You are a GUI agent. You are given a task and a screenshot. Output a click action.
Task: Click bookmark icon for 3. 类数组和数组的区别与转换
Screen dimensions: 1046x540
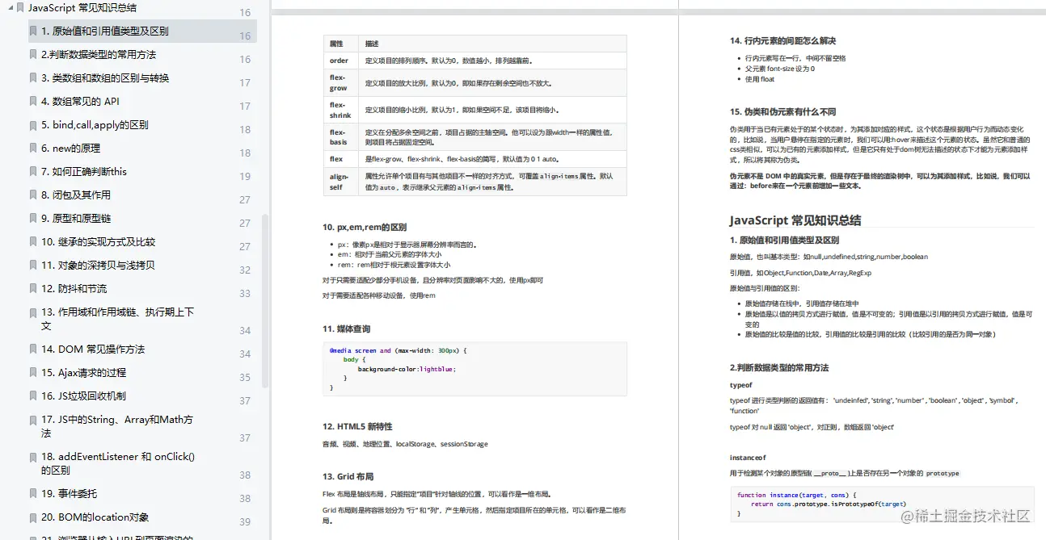coord(33,77)
